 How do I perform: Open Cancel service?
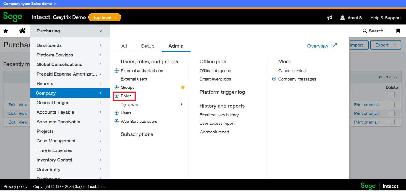point(292,71)
